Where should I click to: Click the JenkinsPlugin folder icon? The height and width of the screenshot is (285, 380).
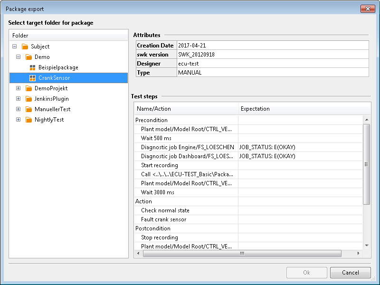[x=28, y=99]
